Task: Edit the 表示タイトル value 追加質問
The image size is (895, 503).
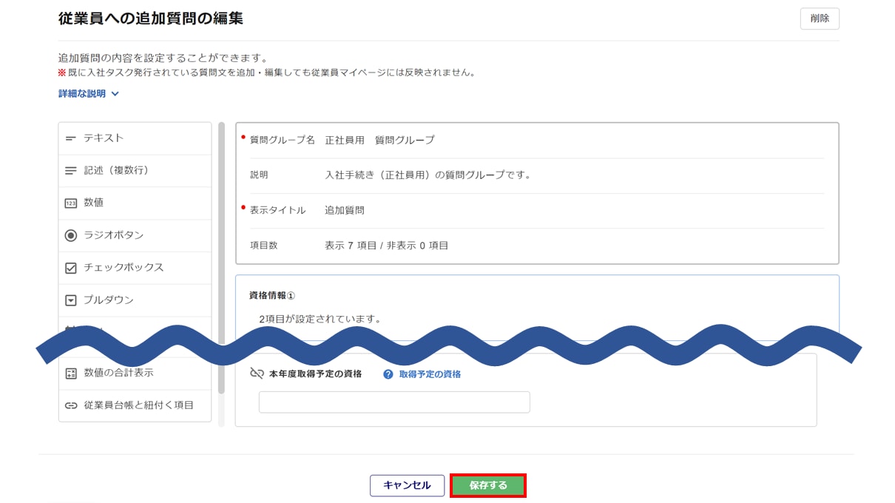Action: pyautogui.click(x=345, y=210)
